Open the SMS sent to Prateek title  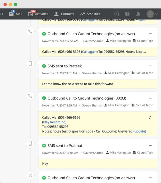pos(65,66)
